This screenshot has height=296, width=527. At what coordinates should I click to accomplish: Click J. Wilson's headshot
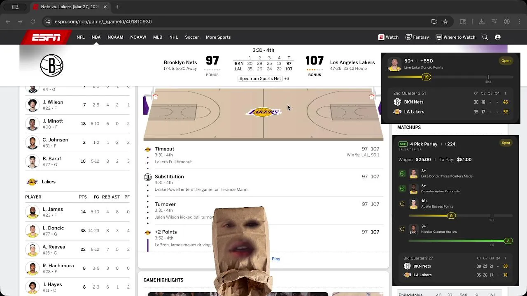[32, 105]
